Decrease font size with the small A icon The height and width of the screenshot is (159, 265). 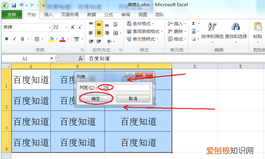click(80, 27)
